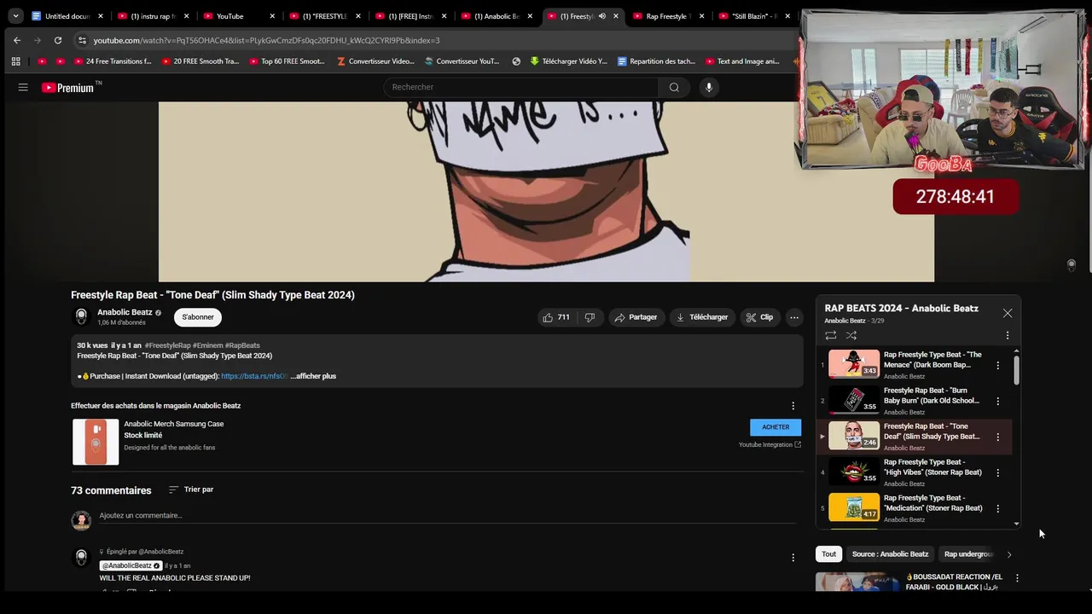Viewport: 1092px width, 614px height.
Task: Click the Ajoutez un commentaire field
Action: click(x=447, y=516)
